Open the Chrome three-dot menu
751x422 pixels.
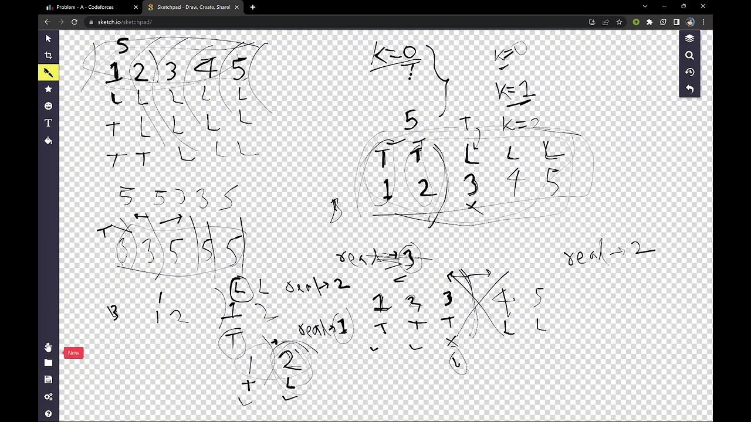coord(703,22)
